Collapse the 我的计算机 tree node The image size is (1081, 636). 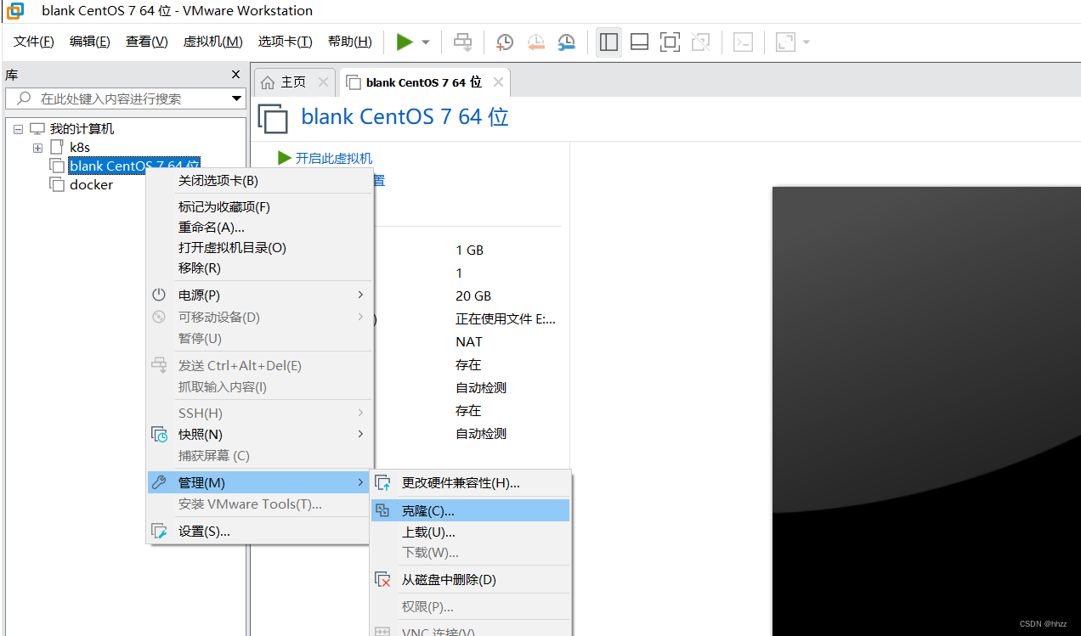point(18,129)
